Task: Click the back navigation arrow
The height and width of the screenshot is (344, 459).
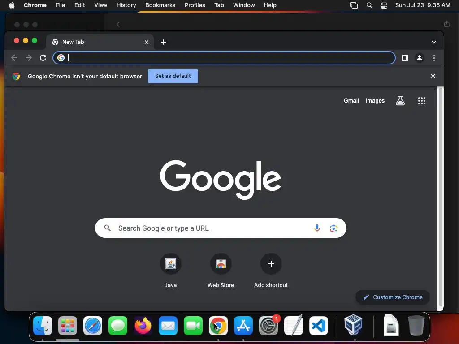Action: tap(14, 58)
